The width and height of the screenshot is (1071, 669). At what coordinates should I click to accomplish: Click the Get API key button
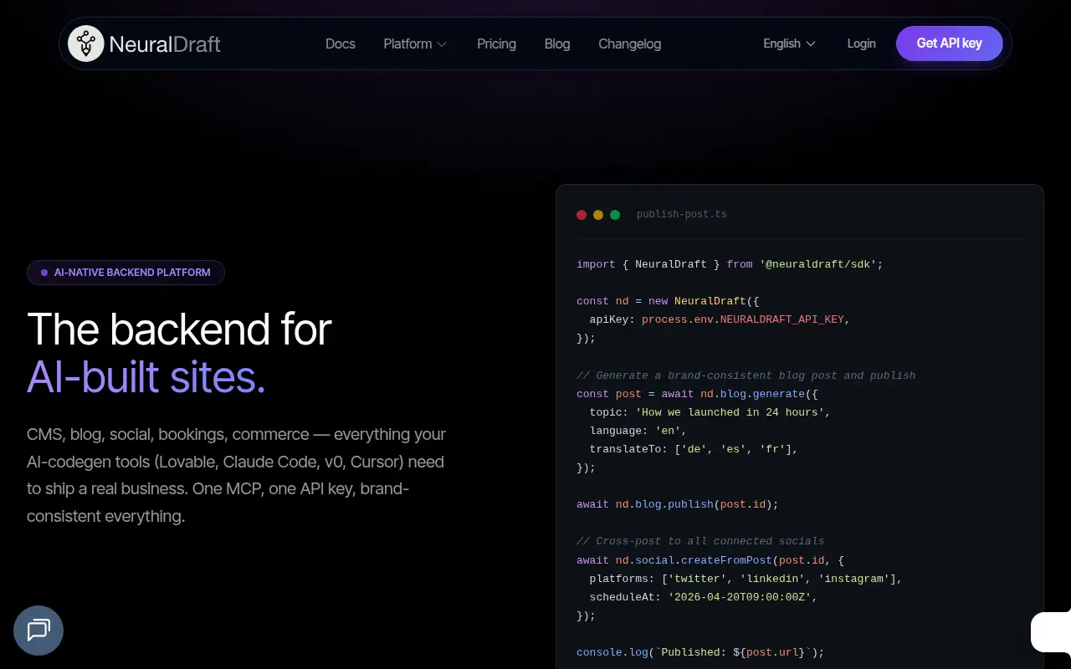[949, 43]
